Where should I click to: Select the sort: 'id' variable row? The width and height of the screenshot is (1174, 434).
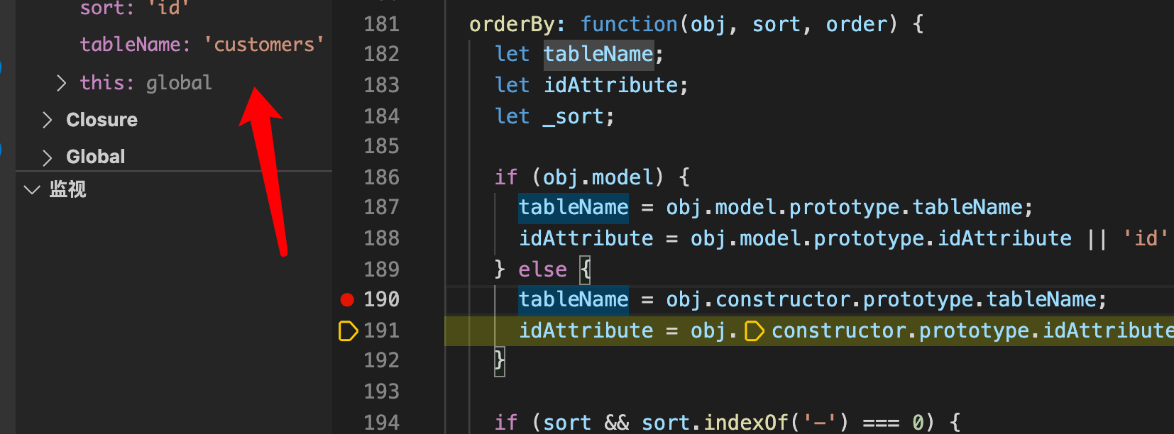pos(133,9)
